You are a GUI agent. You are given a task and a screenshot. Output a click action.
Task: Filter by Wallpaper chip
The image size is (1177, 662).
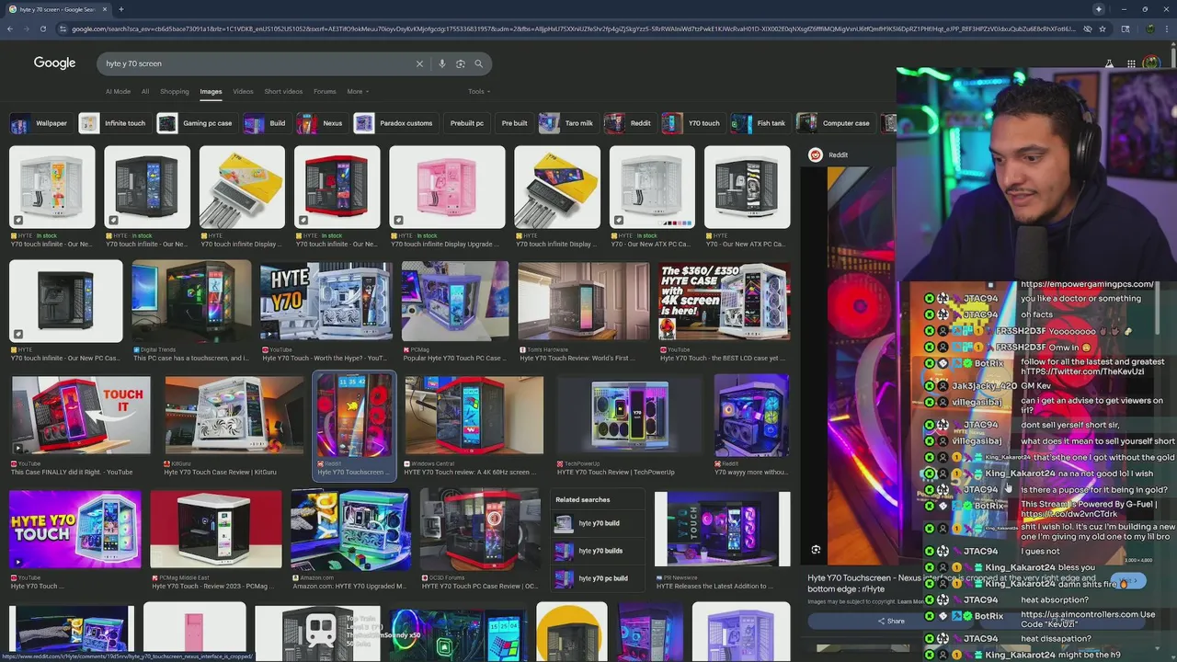tap(40, 123)
